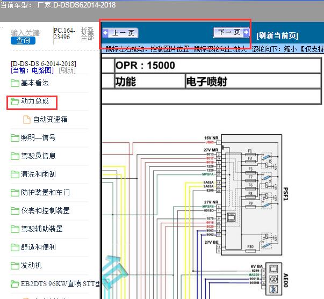This screenshot has width=324, height=299.
Task: Click the right arrow icon on 下一页
Action: (x=246, y=32)
